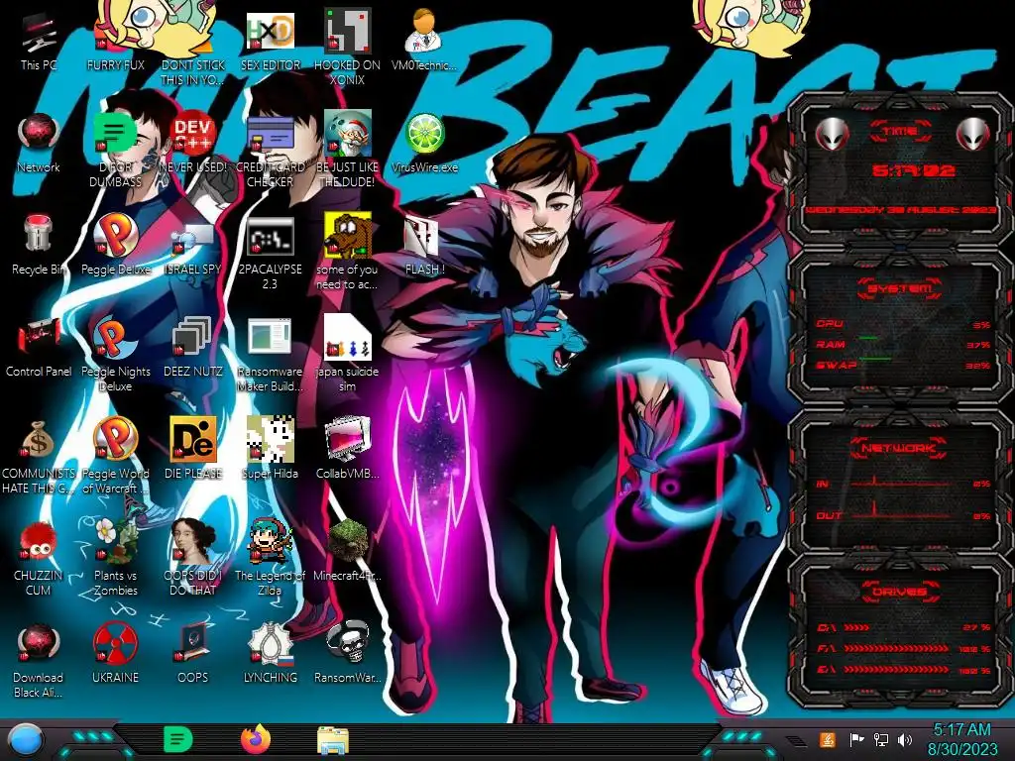Click the CPU usage row in widget
This screenshot has height=761, width=1015.
coord(903,324)
